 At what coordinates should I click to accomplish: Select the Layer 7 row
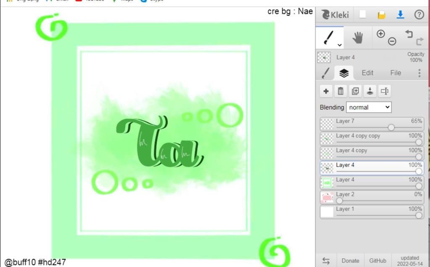click(x=372, y=124)
